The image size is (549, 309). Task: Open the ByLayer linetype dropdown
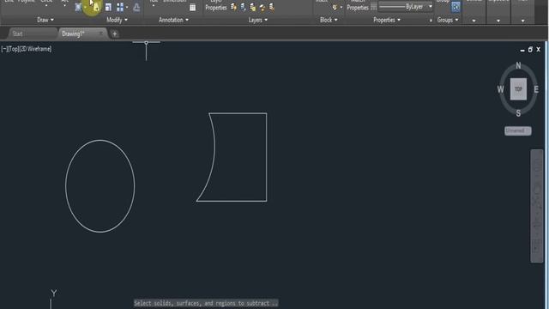[x=406, y=7]
